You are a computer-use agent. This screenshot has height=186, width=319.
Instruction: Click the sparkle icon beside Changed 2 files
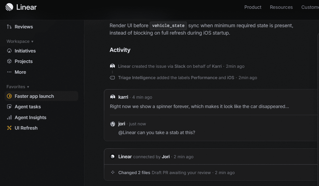coord(113,172)
